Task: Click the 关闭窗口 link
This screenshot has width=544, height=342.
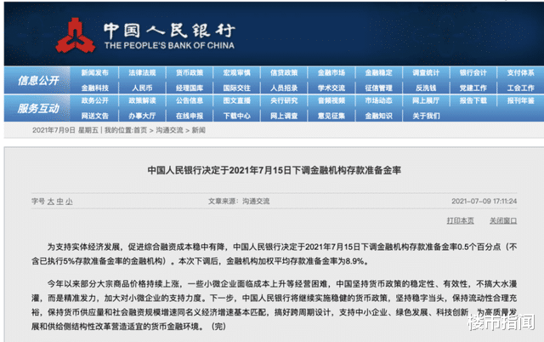Action: click(x=503, y=221)
